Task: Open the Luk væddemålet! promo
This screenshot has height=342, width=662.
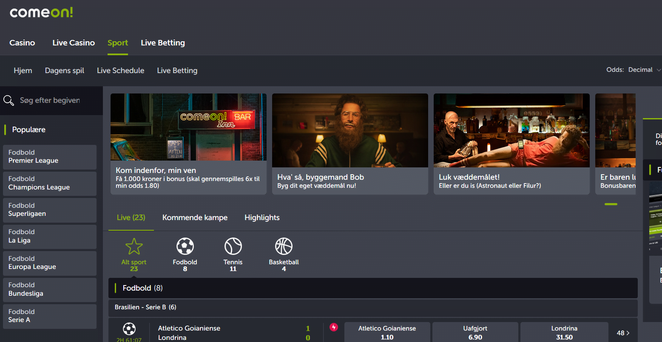Action: (511, 144)
